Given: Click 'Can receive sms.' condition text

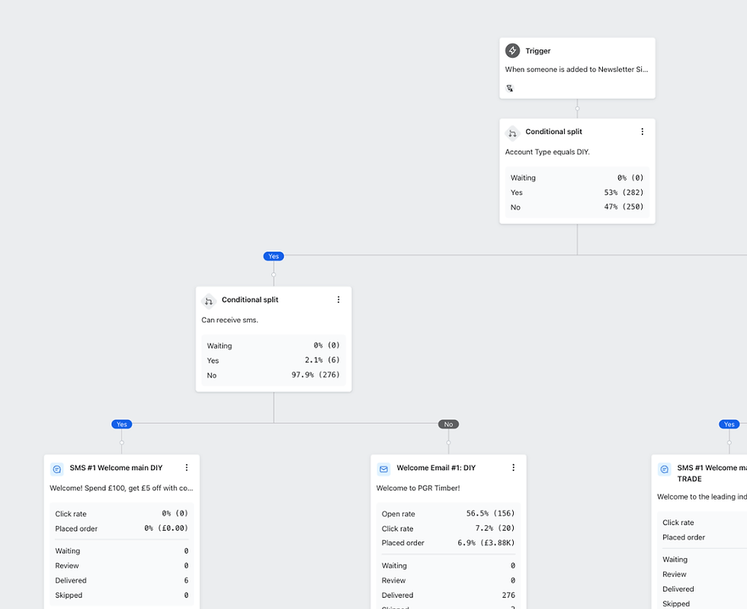Looking at the screenshot, I should pyautogui.click(x=229, y=320).
